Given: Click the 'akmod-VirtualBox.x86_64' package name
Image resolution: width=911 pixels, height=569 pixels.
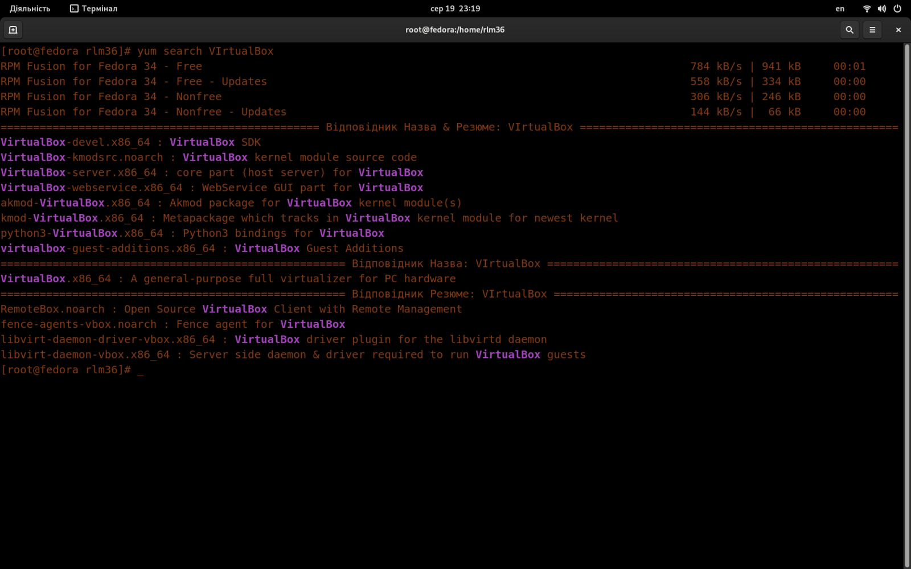Looking at the screenshot, I should (x=75, y=203).
